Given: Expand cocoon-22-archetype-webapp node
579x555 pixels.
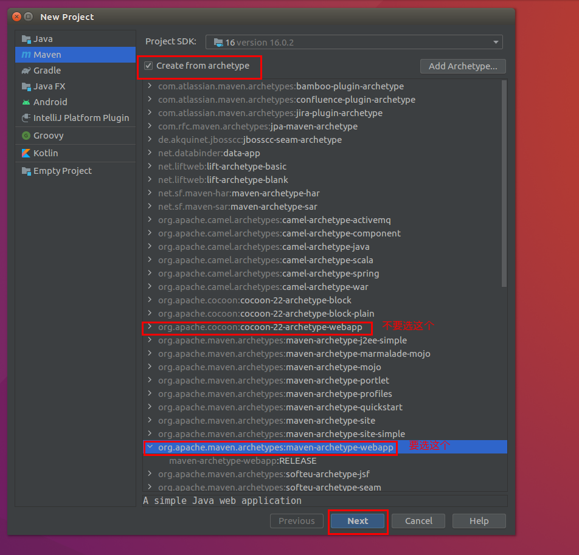Looking at the screenshot, I should click(x=150, y=326).
